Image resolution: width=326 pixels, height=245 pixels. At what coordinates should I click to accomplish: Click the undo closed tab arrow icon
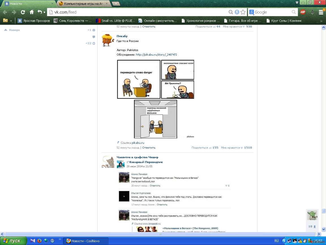click(40, 12)
